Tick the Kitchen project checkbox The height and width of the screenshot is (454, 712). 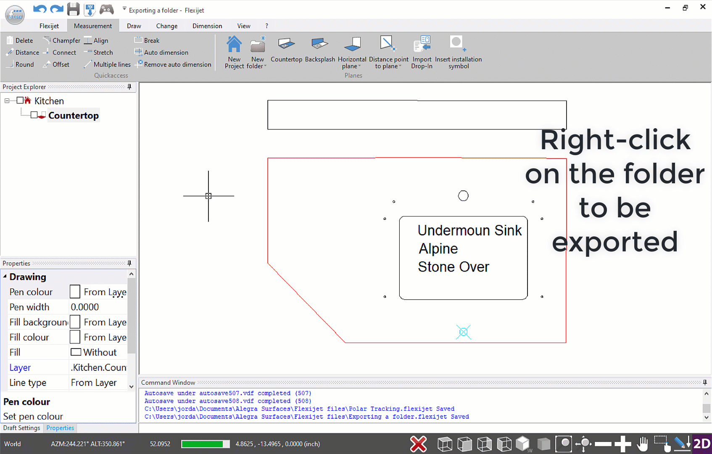point(20,100)
